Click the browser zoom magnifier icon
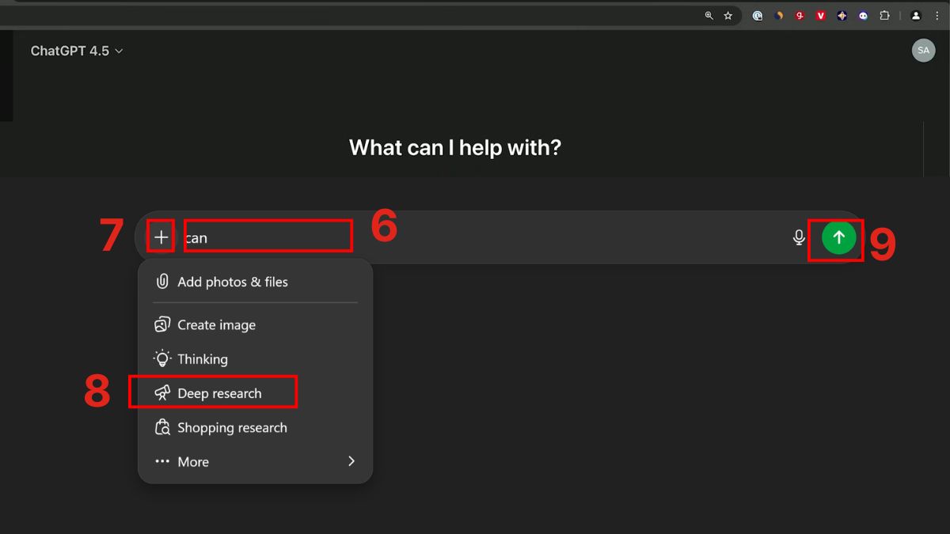The image size is (950, 534). (x=709, y=15)
